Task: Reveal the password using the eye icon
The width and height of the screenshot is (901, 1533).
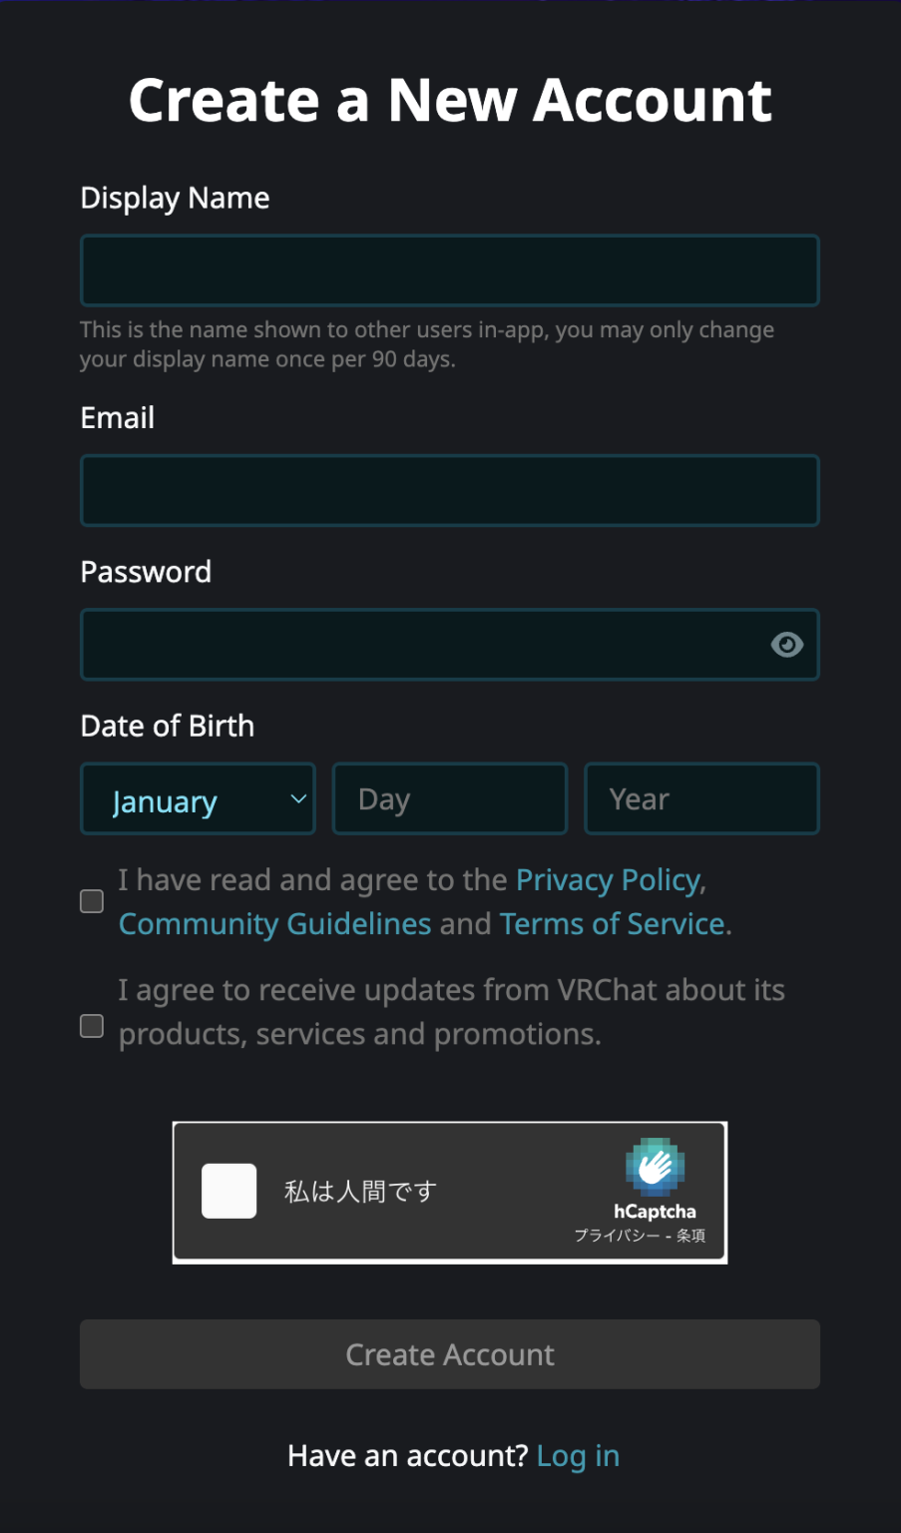Action: pos(787,645)
